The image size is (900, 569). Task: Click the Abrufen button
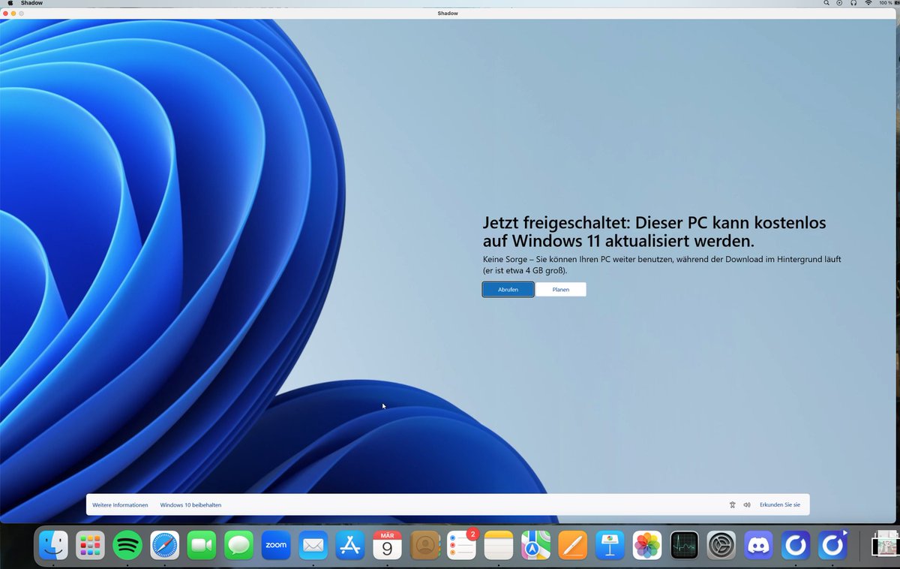pos(508,290)
